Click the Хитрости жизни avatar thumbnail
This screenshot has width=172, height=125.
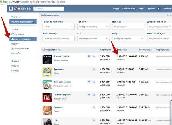point(47,85)
